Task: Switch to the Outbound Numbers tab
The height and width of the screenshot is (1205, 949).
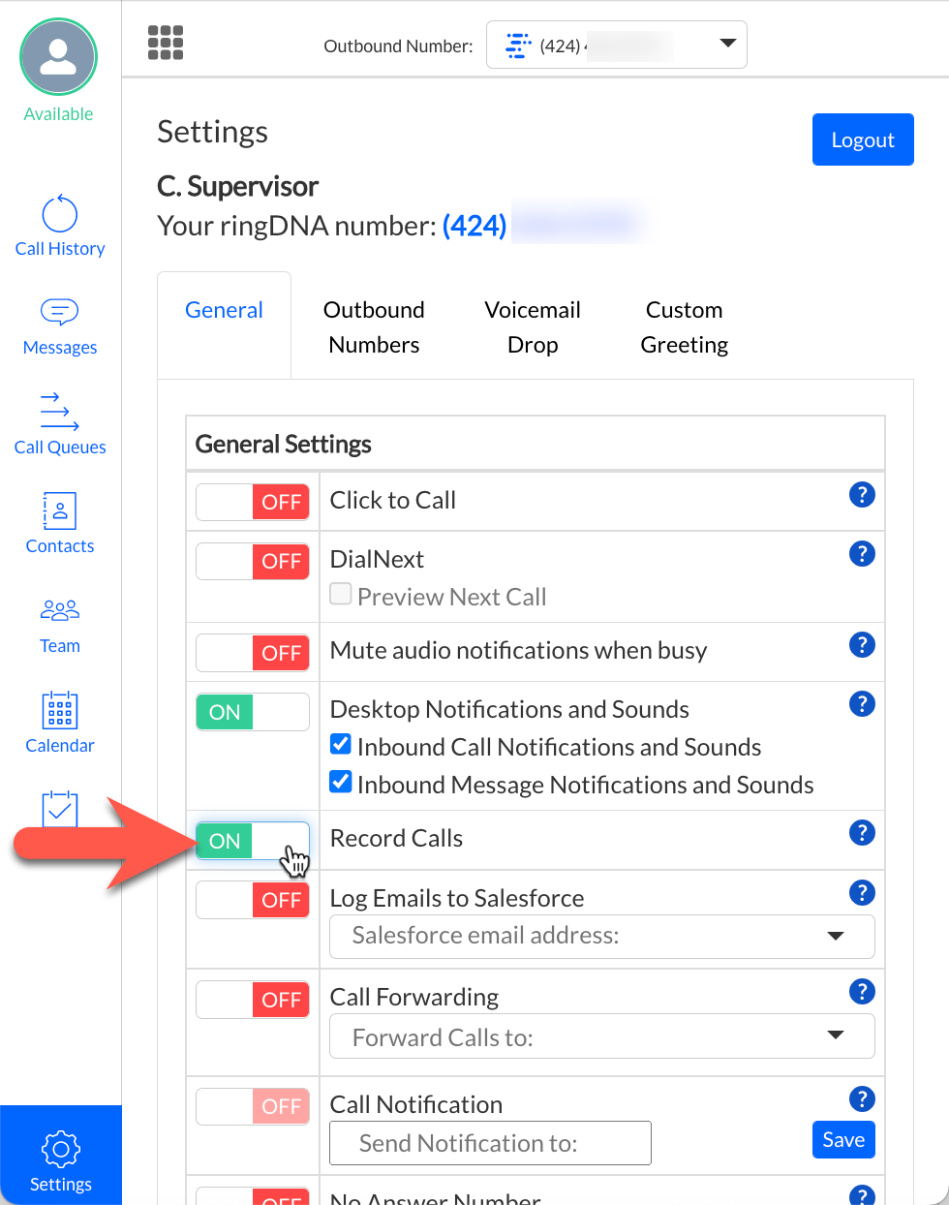Action: click(374, 326)
